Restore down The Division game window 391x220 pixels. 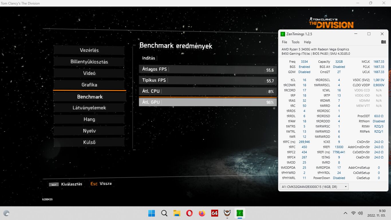coord(371,3)
